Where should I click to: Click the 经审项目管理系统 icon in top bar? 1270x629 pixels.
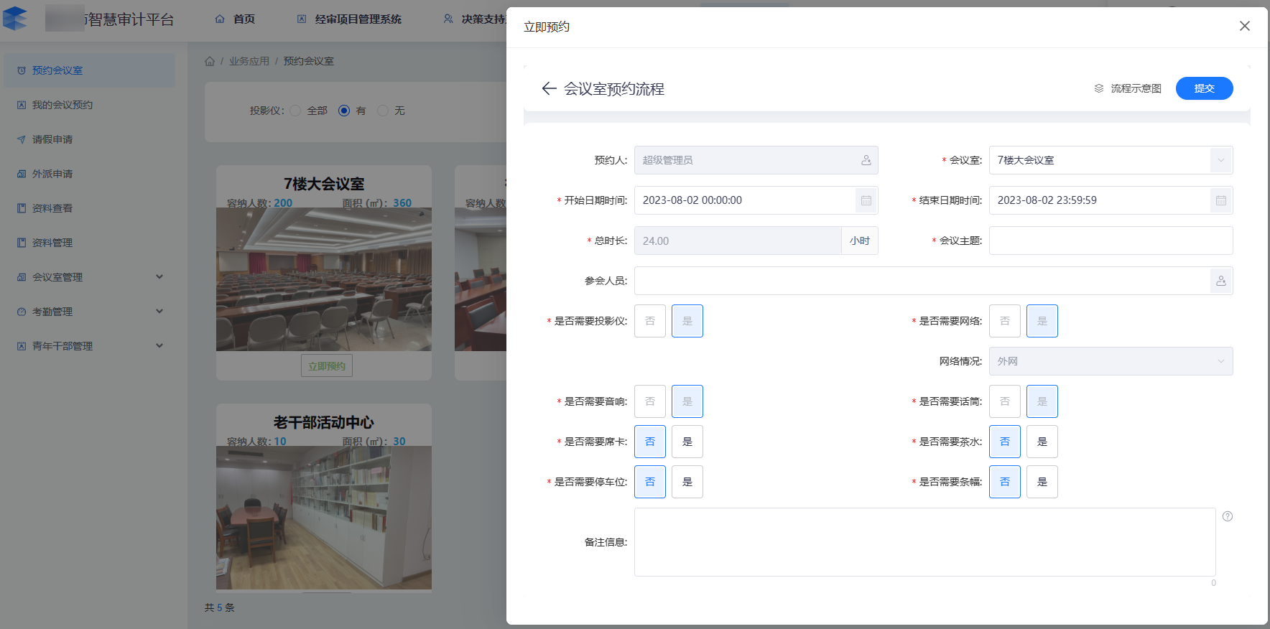coord(302,19)
